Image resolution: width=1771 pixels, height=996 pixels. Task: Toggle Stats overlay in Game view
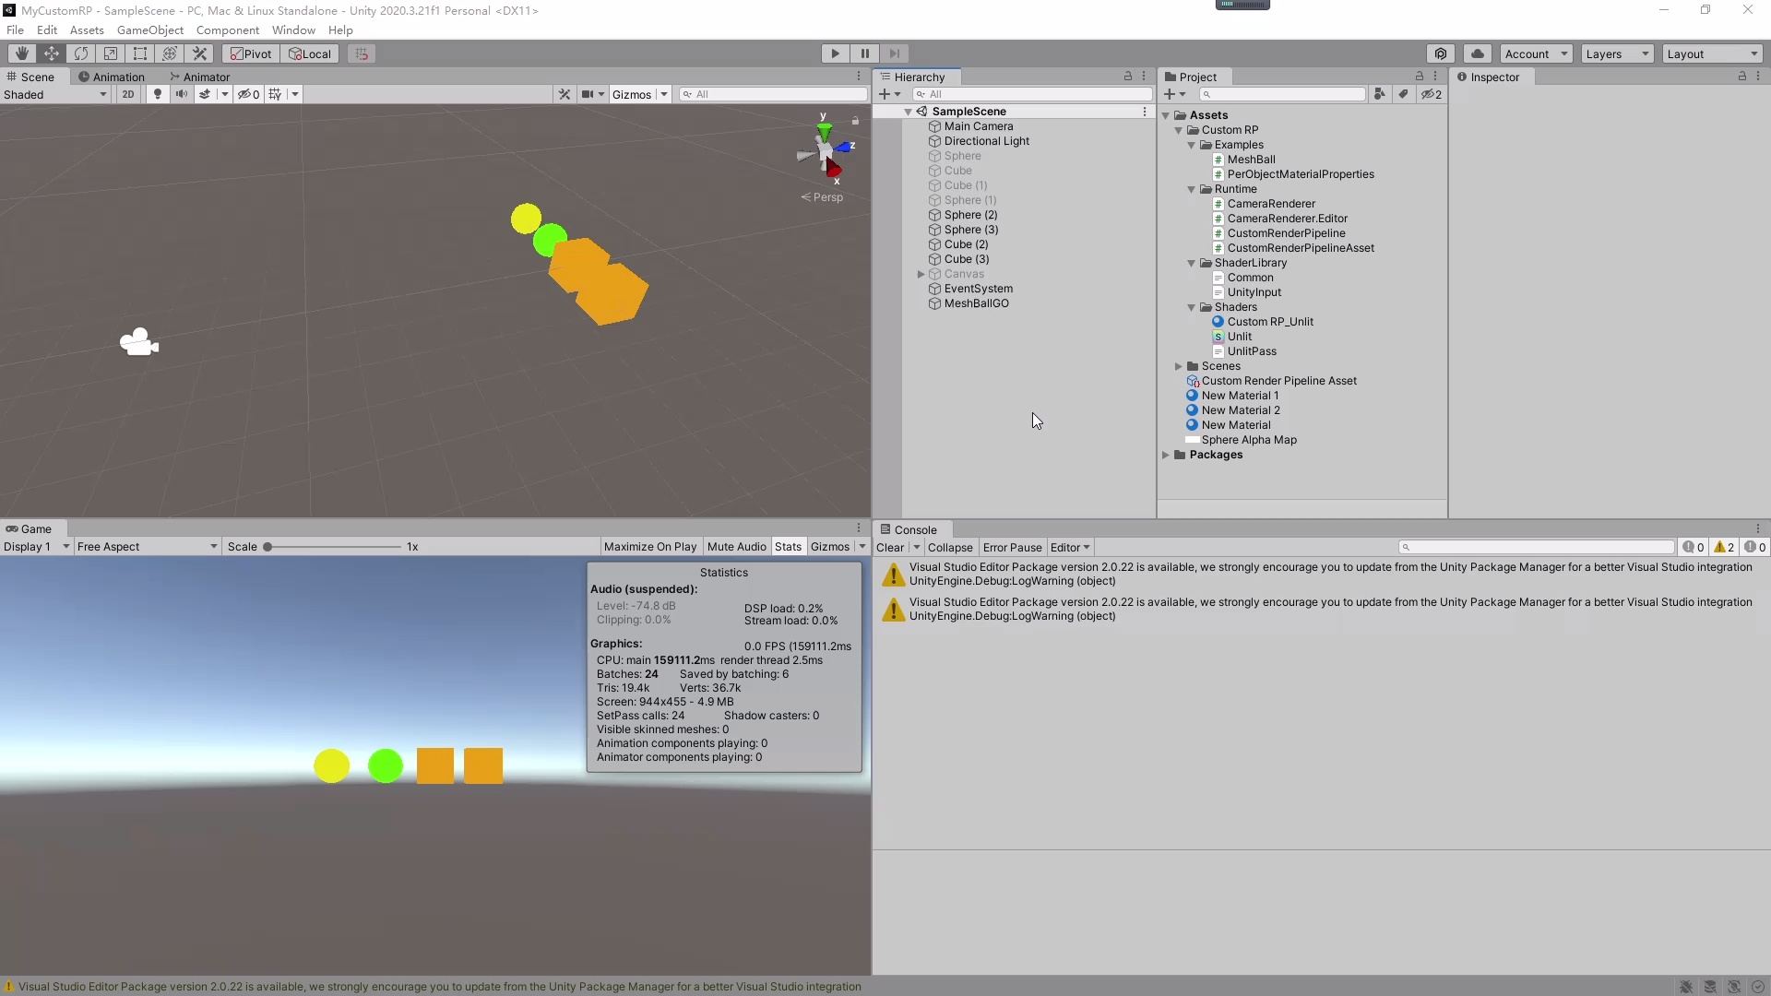pyautogui.click(x=788, y=547)
